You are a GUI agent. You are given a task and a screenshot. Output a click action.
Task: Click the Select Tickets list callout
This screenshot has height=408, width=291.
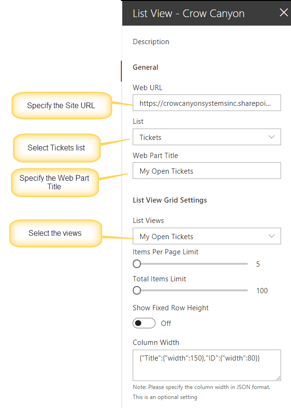click(x=57, y=148)
